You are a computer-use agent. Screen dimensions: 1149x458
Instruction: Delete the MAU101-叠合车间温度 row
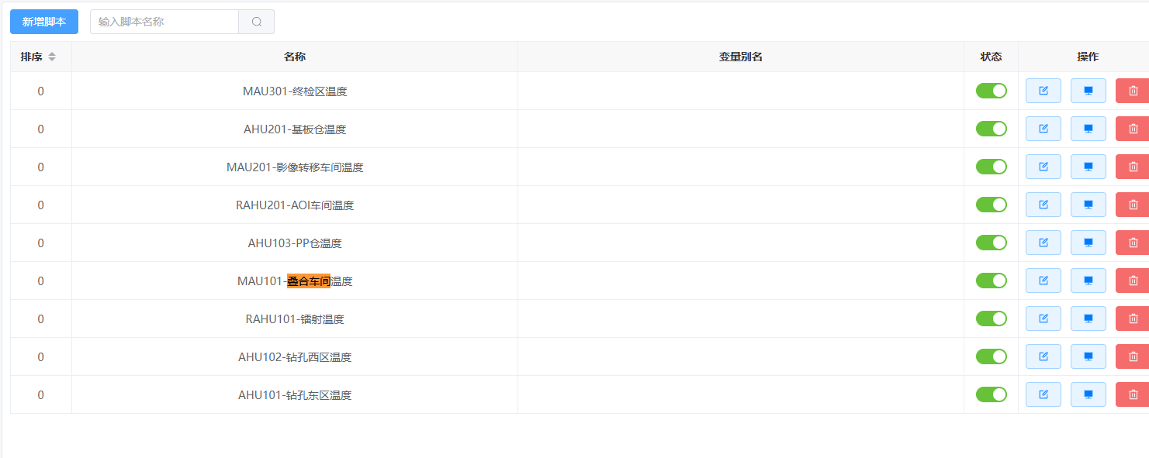(x=1133, y=281)
